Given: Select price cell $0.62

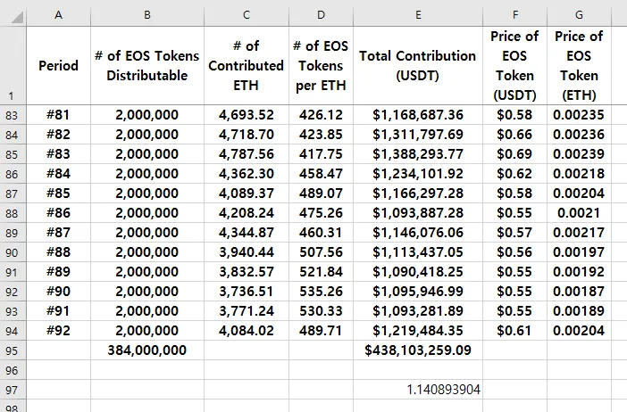Looking at the screenshot, I should (515, 174).
